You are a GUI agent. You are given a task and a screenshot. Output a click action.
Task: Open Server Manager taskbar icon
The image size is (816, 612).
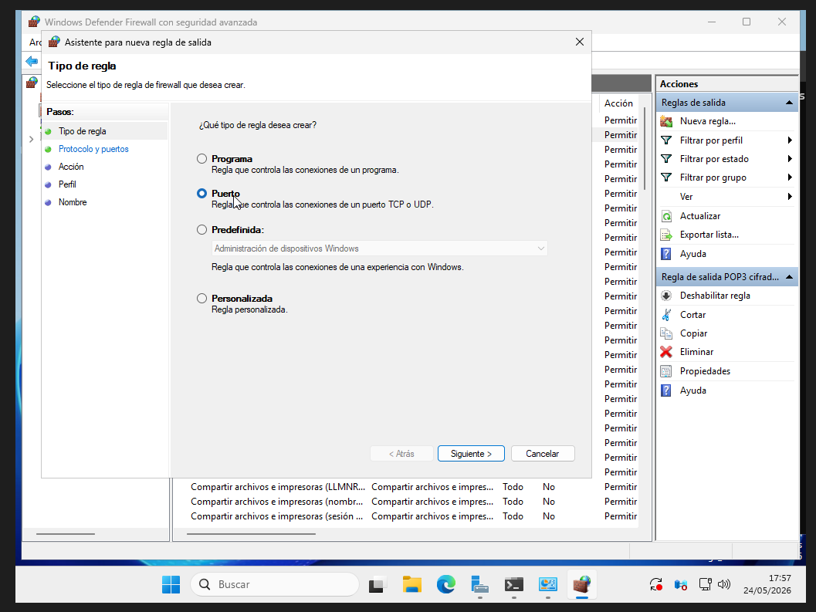pyautogui.click(x=480, y=584)
